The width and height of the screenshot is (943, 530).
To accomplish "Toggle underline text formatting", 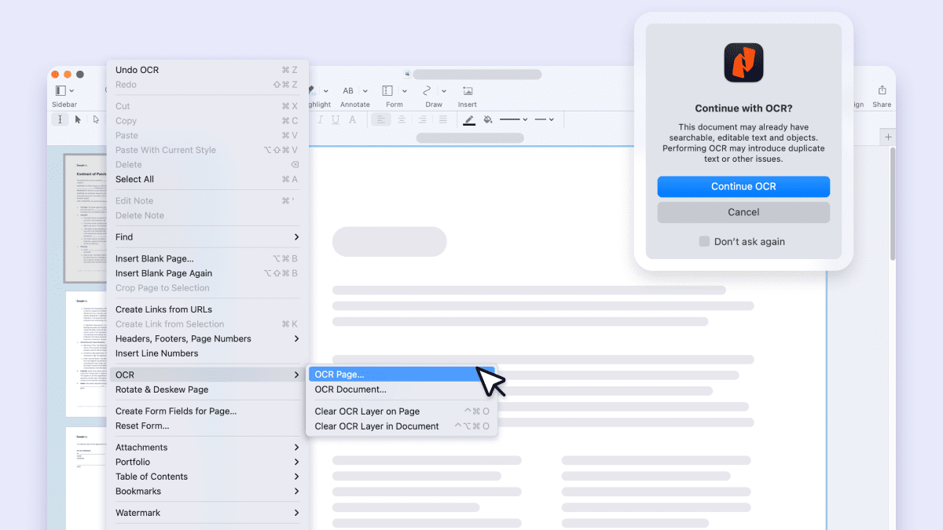I will pyautogui.click(x=336, y=119).
